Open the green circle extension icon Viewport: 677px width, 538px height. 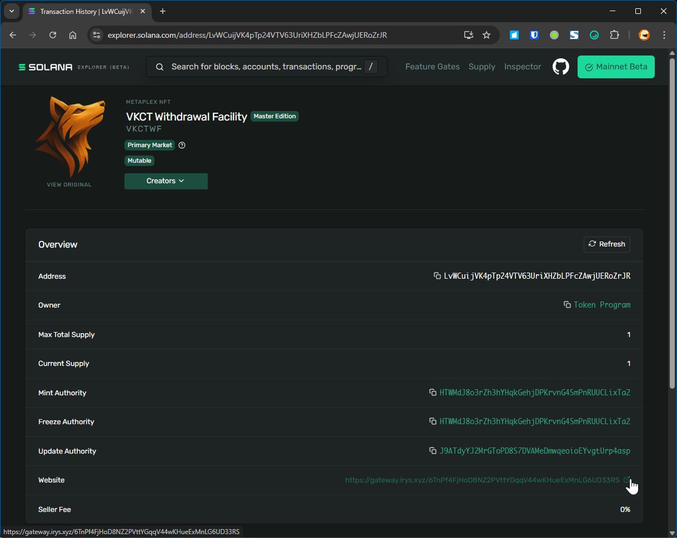point(554,35)
